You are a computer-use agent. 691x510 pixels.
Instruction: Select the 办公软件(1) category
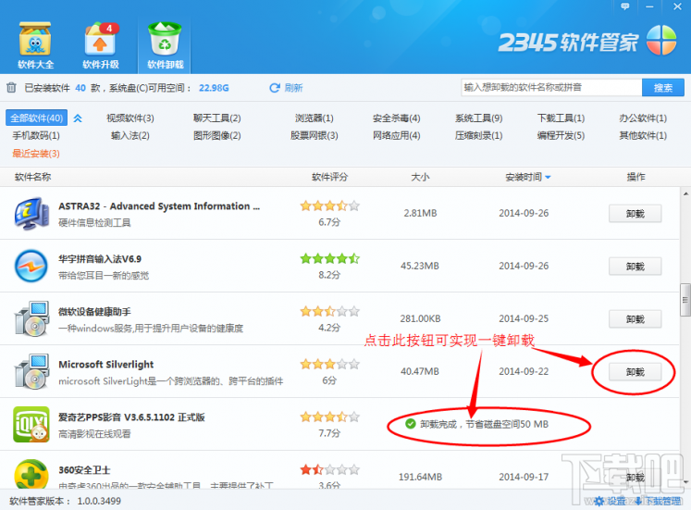(643, 118)
